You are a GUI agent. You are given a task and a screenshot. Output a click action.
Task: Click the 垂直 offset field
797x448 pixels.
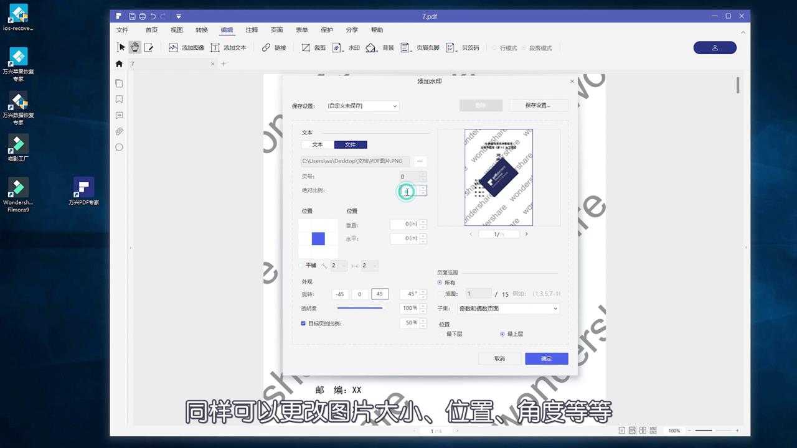405,224
